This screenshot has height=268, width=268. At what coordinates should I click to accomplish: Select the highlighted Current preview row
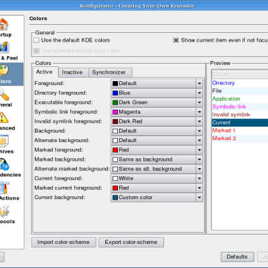240,123
